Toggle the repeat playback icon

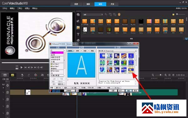pyautogui.click(x=38, y=67)
